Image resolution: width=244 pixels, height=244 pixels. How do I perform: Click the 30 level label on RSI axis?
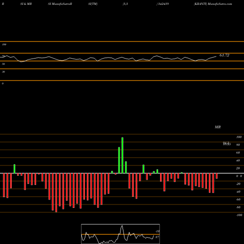(x=3, y=72)
